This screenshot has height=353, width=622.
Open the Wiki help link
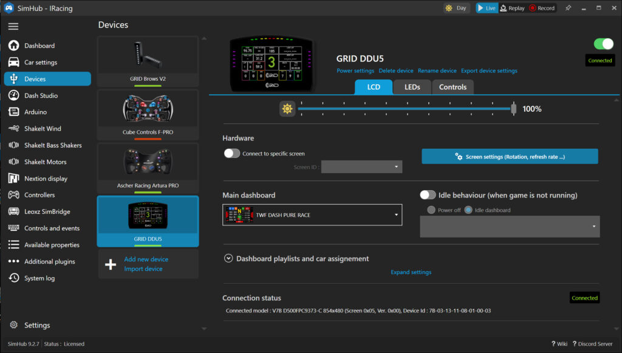pyautogui.click(x=559, y=344)
